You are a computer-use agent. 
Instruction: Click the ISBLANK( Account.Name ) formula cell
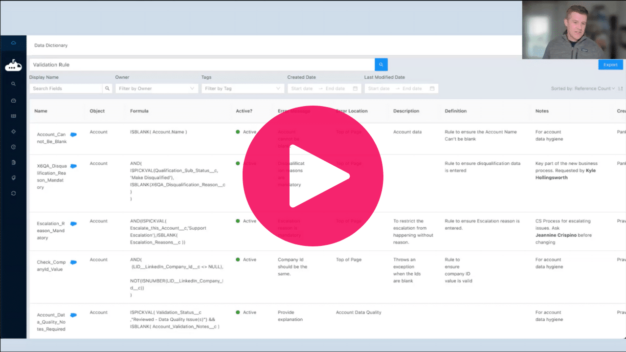point(158,132)
